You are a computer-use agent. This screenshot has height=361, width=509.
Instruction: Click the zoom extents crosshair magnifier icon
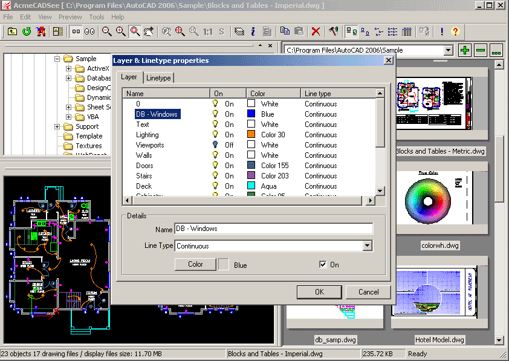point(180,31)
